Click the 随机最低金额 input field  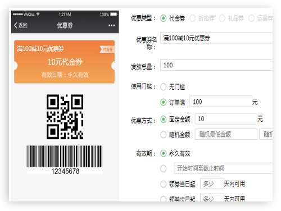coord(226,134)
